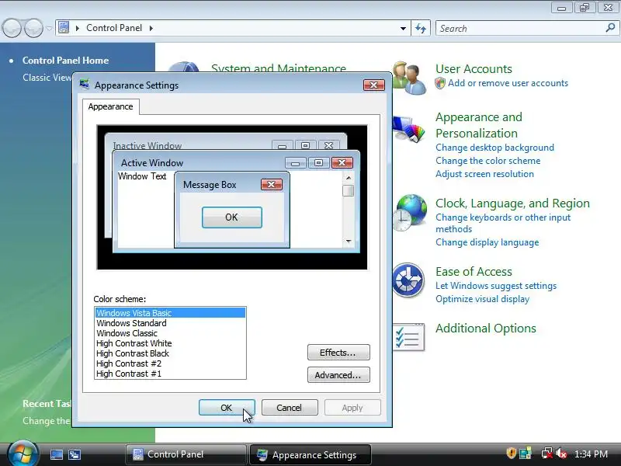Switch to Classic View link
The image size is (621, 466).
[x=47, y=77]
